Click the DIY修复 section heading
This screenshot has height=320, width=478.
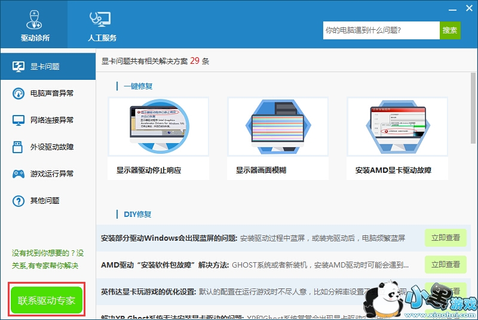137,215
